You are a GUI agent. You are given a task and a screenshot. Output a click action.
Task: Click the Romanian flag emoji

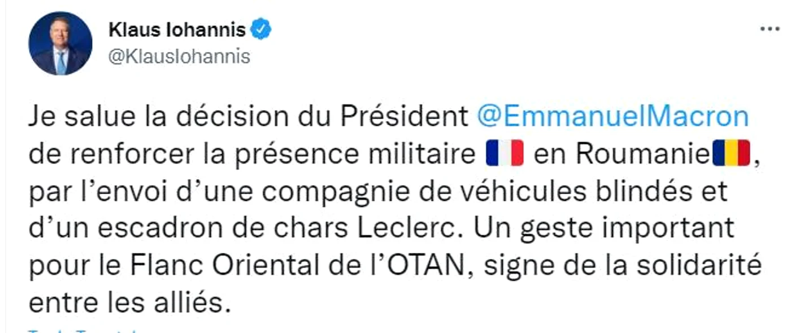[731, 153]
